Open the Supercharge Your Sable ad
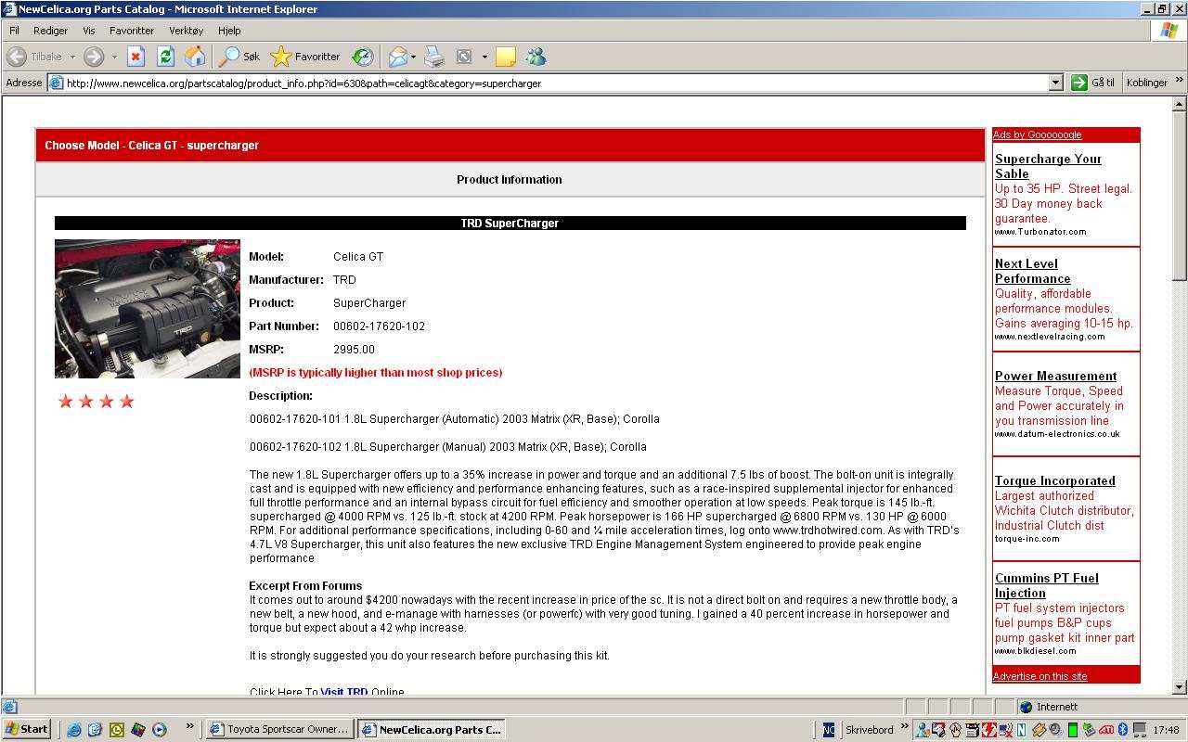The width and height of the screenshot is (1188, 742). point(1047,166)
